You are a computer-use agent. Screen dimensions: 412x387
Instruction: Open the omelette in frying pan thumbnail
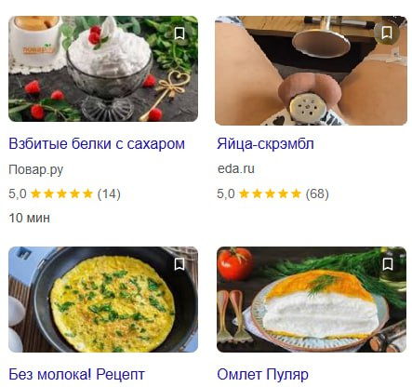[x=103, y=300]
